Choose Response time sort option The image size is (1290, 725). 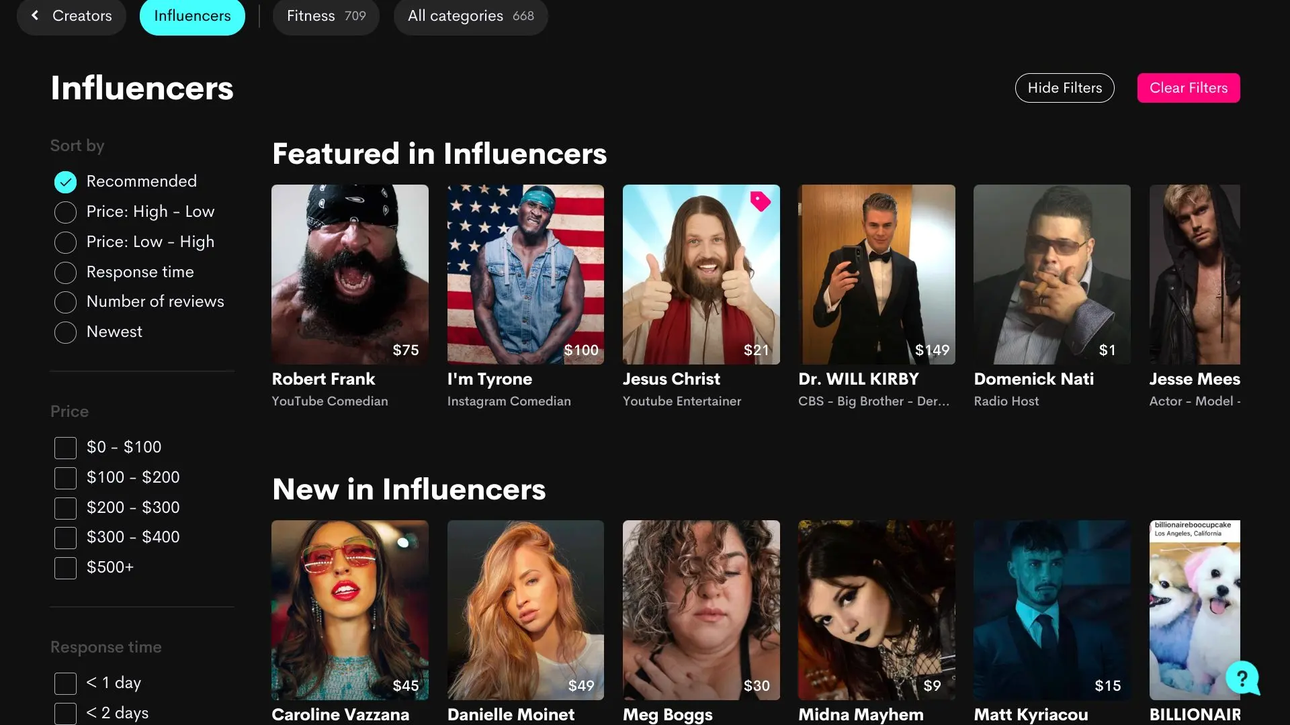point(65,273)
